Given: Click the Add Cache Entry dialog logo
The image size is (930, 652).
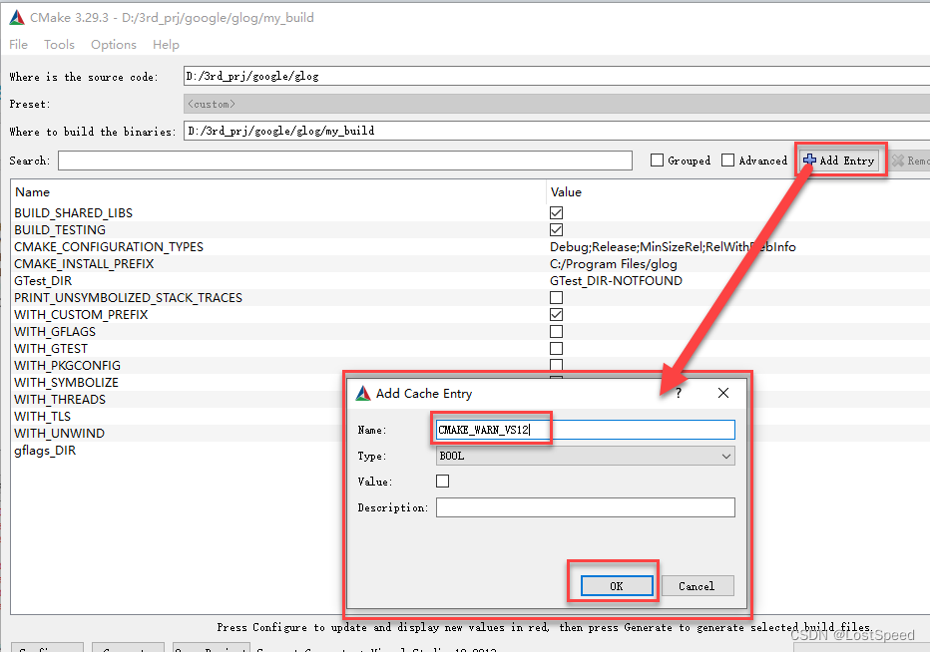Looking at the screenshot, I should tap(363, 393).
